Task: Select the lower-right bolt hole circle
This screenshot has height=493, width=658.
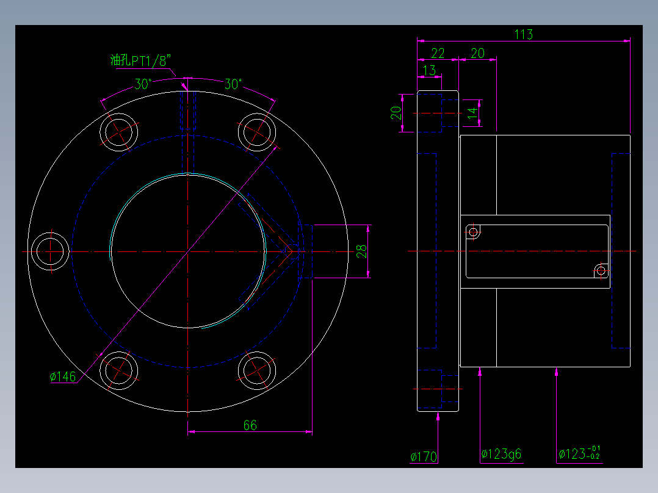Action: [x=257, y=370]
